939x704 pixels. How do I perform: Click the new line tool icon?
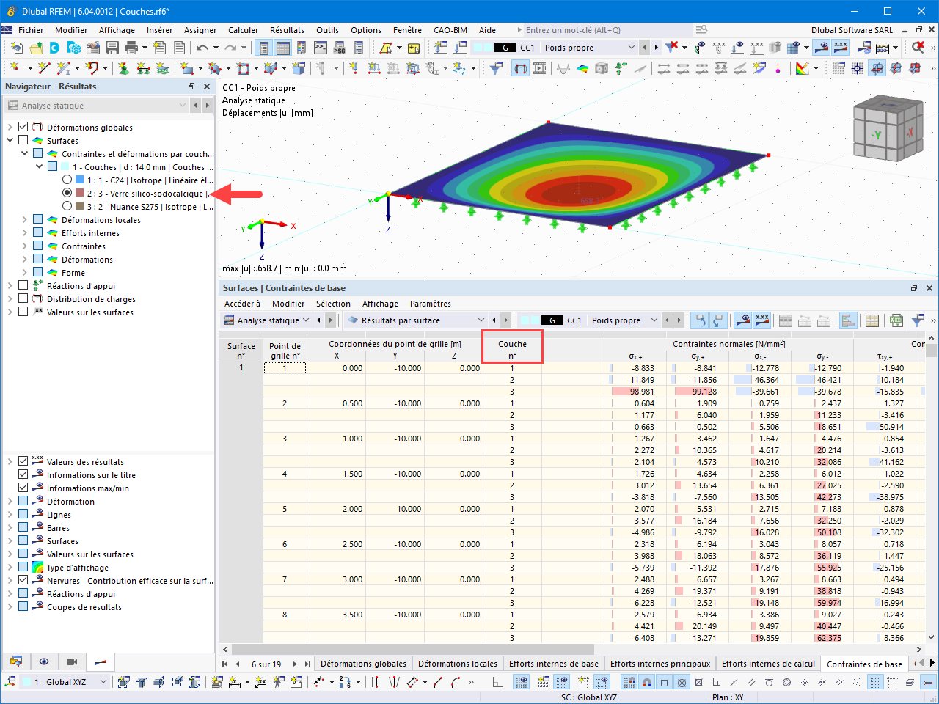click(44, 68)
